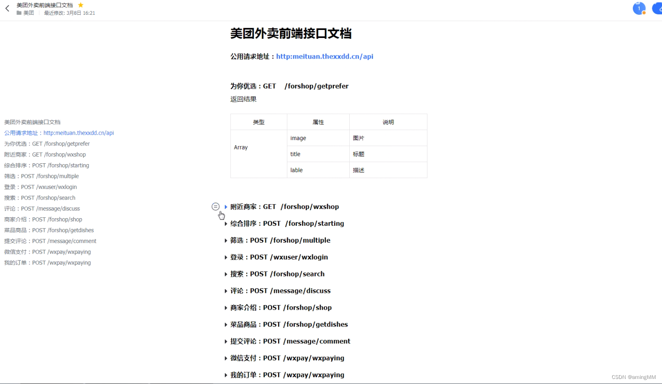Select the image table cell
Image resolution: width=662 pixels, height=384 pixels.
318,138
